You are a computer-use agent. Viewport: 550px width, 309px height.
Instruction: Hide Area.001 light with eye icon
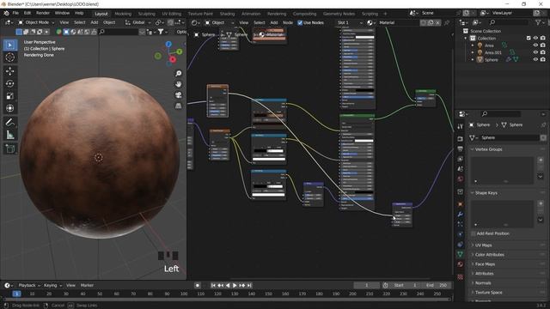[535, 52]
